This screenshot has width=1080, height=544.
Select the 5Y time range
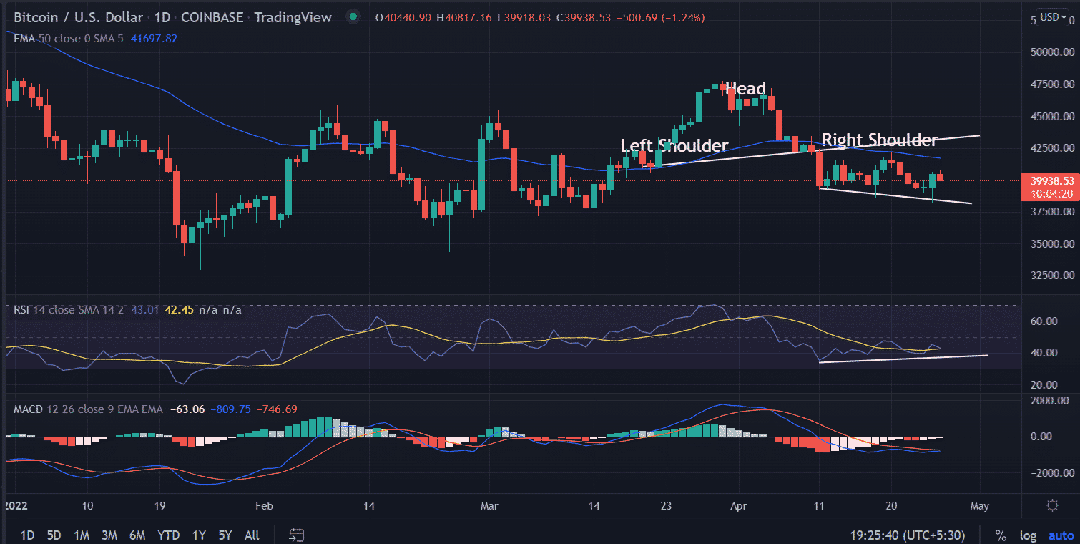tap(225, 535)
